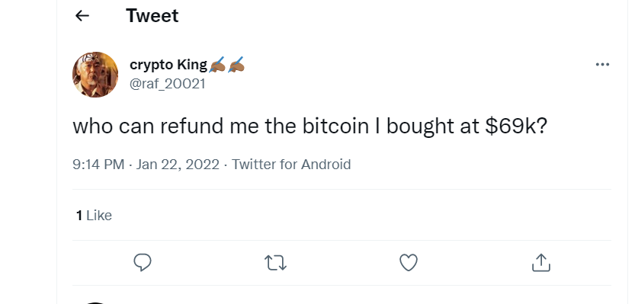The width and height of the screenshot is (635, 304).
Task: Click the $69k? text in the tweet
Action: [516, 126]
